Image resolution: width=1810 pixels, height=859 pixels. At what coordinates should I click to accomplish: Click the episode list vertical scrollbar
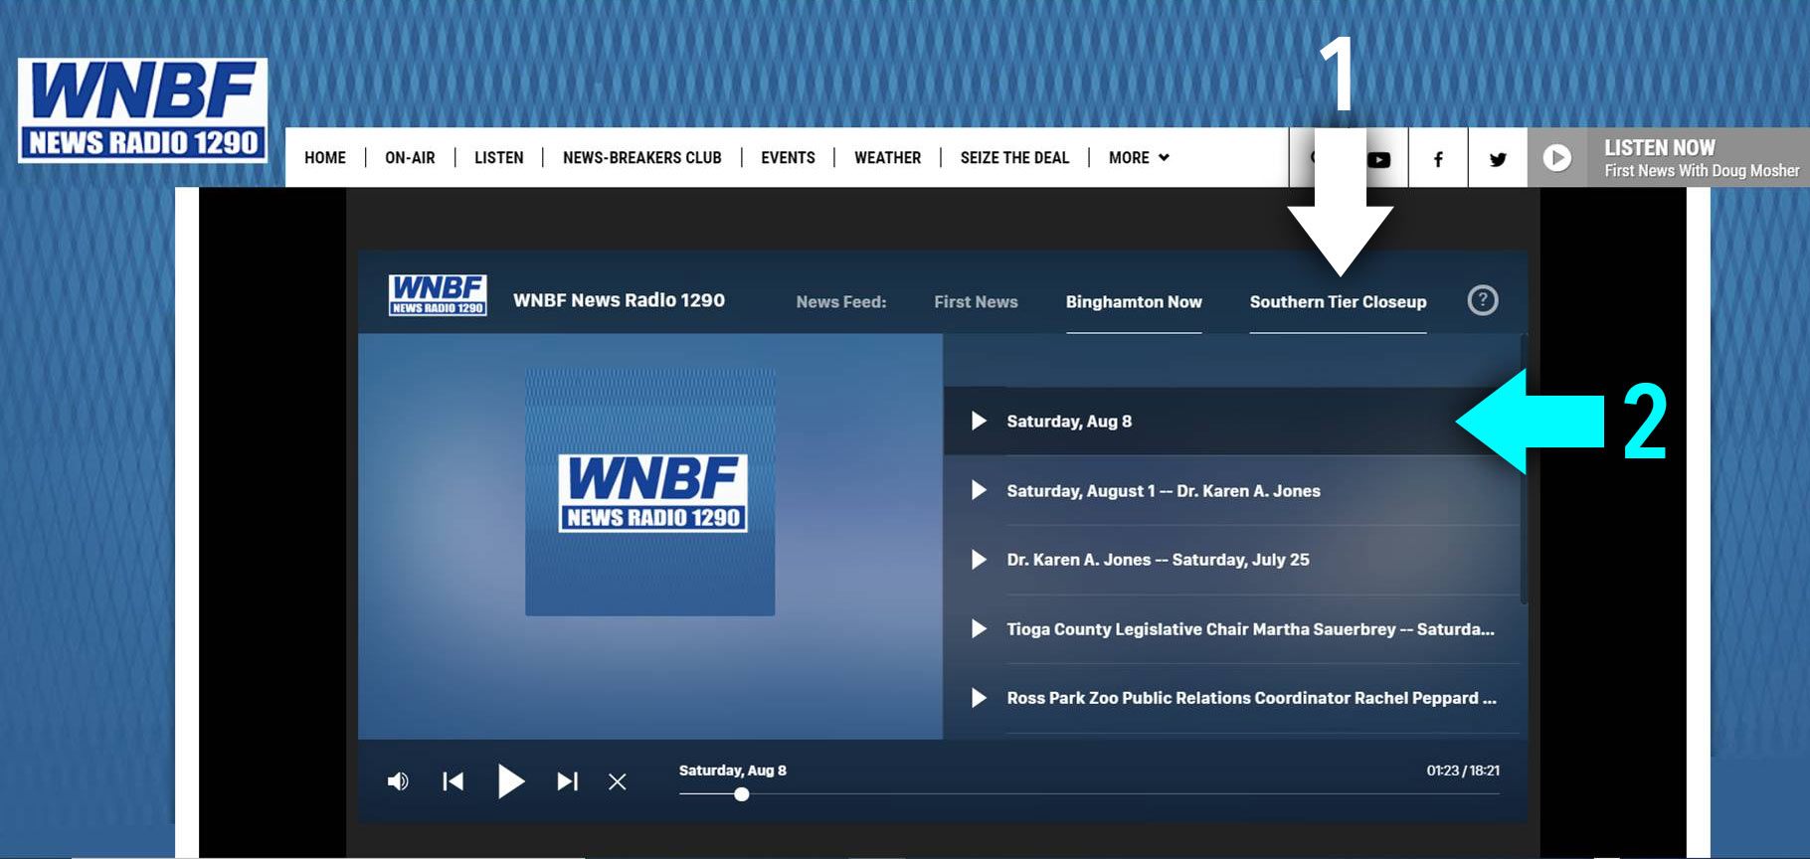pyautogui.click(x=1524, y=469)
